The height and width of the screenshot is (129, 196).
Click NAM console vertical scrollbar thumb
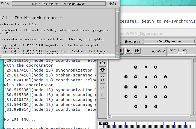tap(117, 29)
